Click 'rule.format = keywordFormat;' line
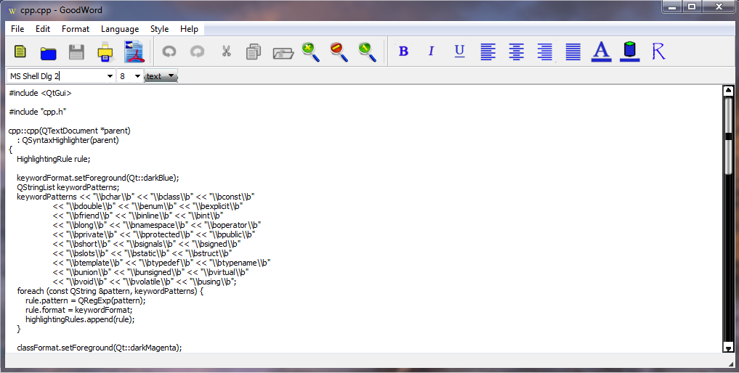The width and height of the screenshot is (739, 373). click(x=78, y=309)
